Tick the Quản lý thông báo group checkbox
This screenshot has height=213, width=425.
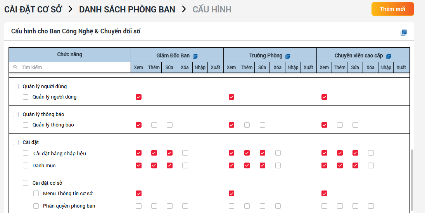tap(16, 114)
